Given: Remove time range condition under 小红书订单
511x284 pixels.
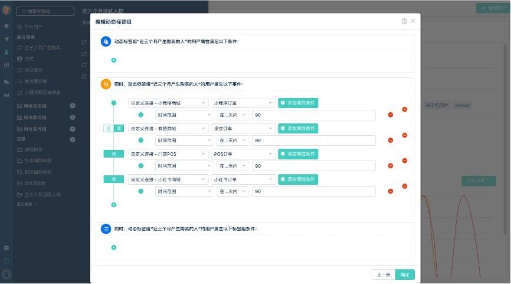Looking at the screenshot, I should tap(391, 191).
